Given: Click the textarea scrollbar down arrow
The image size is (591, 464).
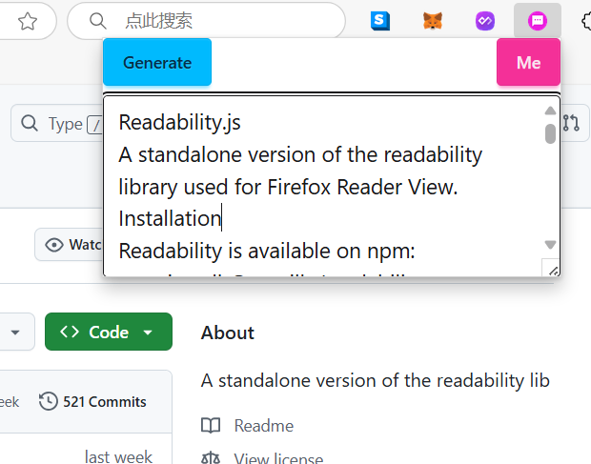Looking at the screenshot, I should tap(550, 245).
